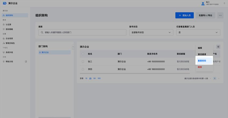Click the 李四 name cell
The height and width of the screenshot is (118, 228).
click(x=90, y=69)
